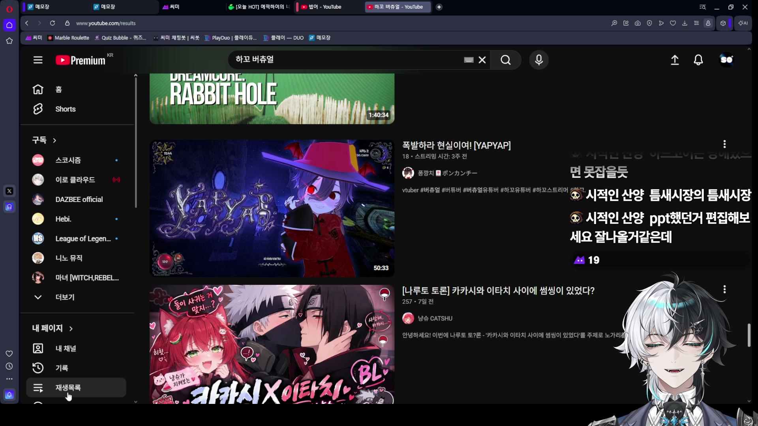This screenshot has height=426, width=758.
Task: Click the page vertical scrollbar thumb
Action: coord(749,335)
